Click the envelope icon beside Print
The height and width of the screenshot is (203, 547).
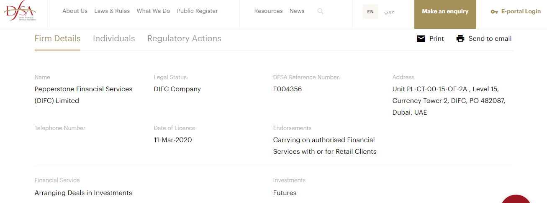point(421,39)
